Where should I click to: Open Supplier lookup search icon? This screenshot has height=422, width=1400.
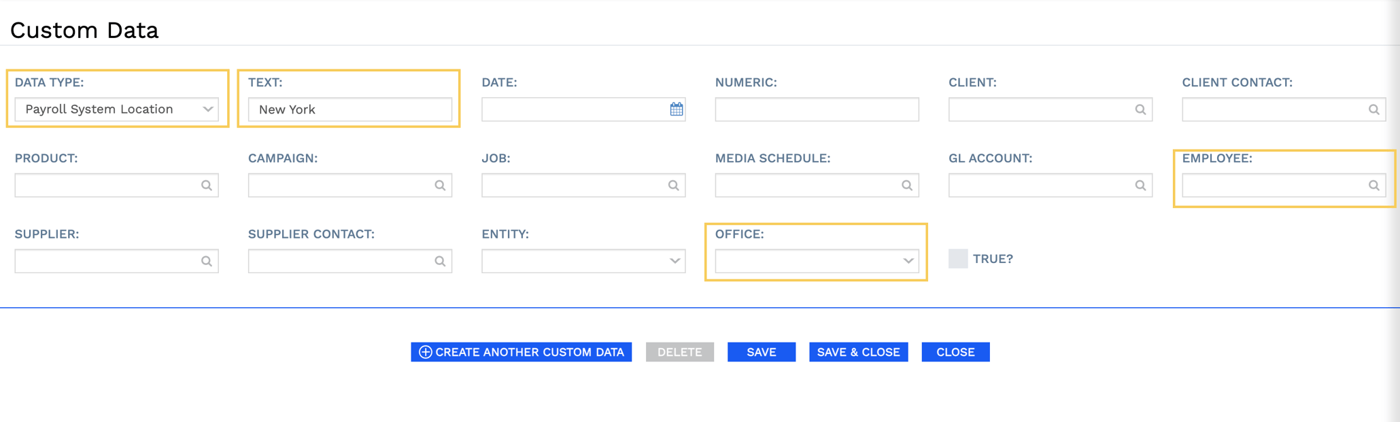point(207,261)
